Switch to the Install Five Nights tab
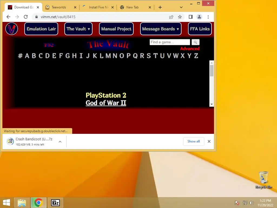The width and height of the screenshot is (277, 208). (x=98, y=7)
